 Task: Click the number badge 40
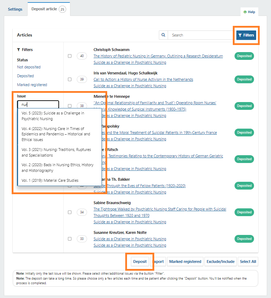[x=82, y=56]
